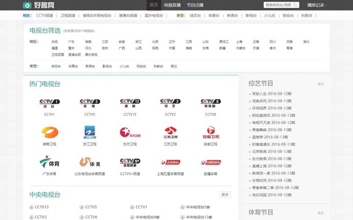This screenshot has width=353, height=220.
Task: Select the 安徽卫视 logo
Action: point(211,133)
